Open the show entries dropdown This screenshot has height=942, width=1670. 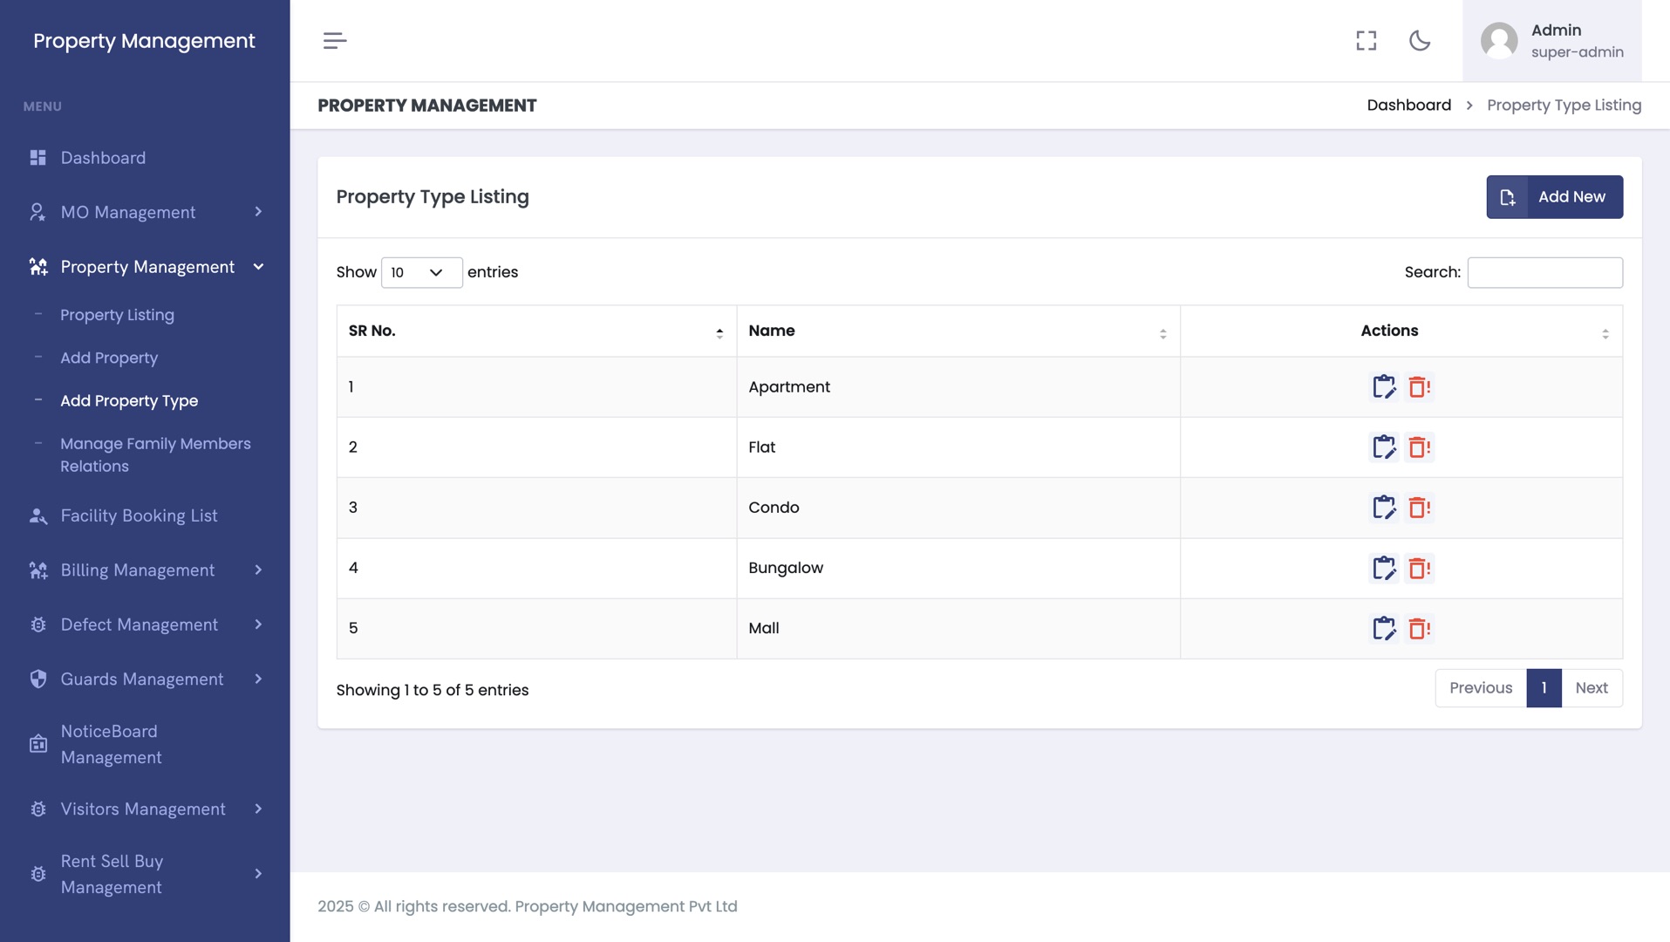pos(421,273)
